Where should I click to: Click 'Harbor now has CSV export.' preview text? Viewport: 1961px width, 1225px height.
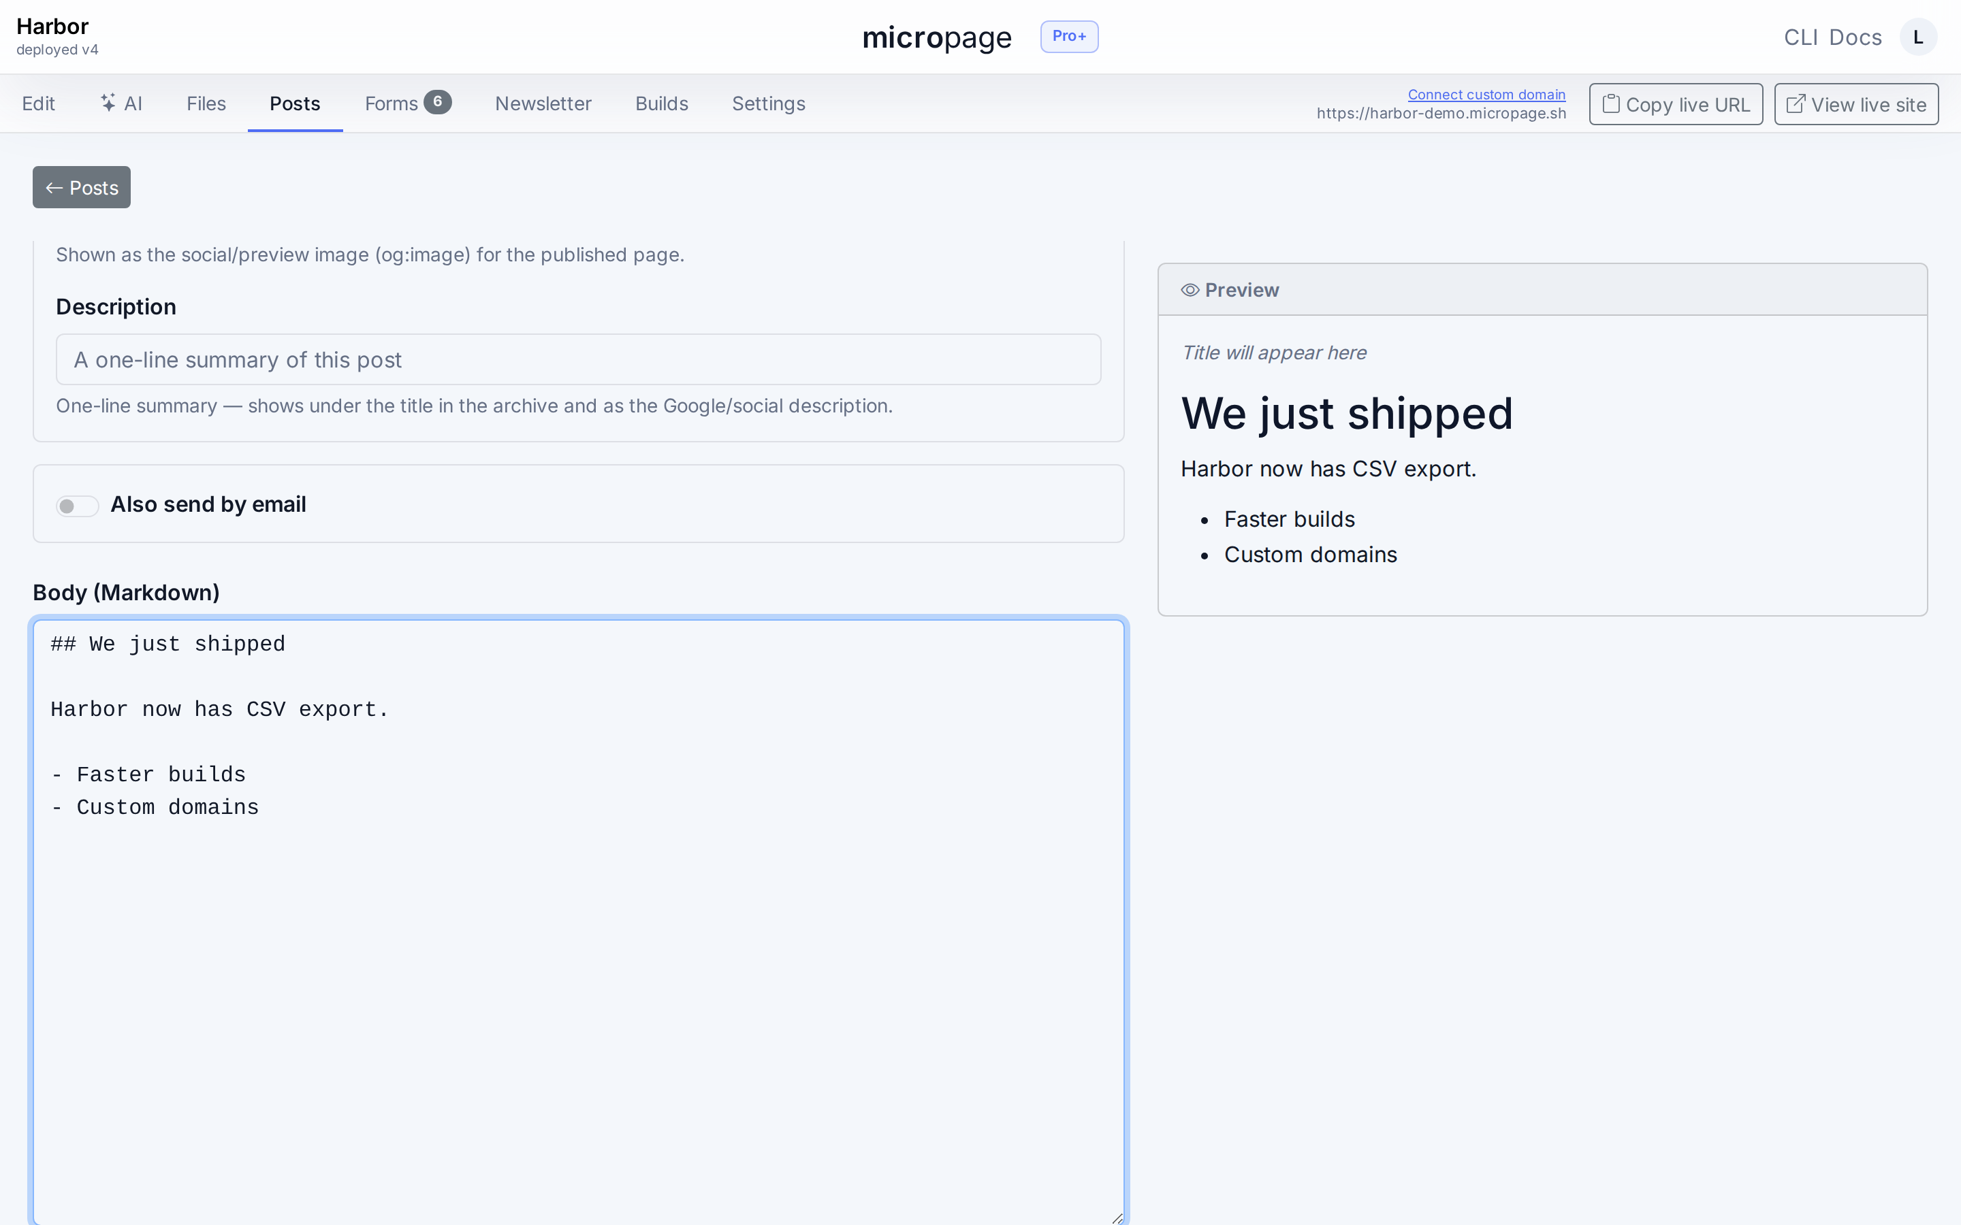[1328, 469]
